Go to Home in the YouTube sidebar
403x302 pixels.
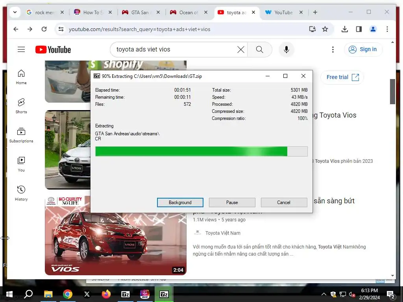click(21, 77)
